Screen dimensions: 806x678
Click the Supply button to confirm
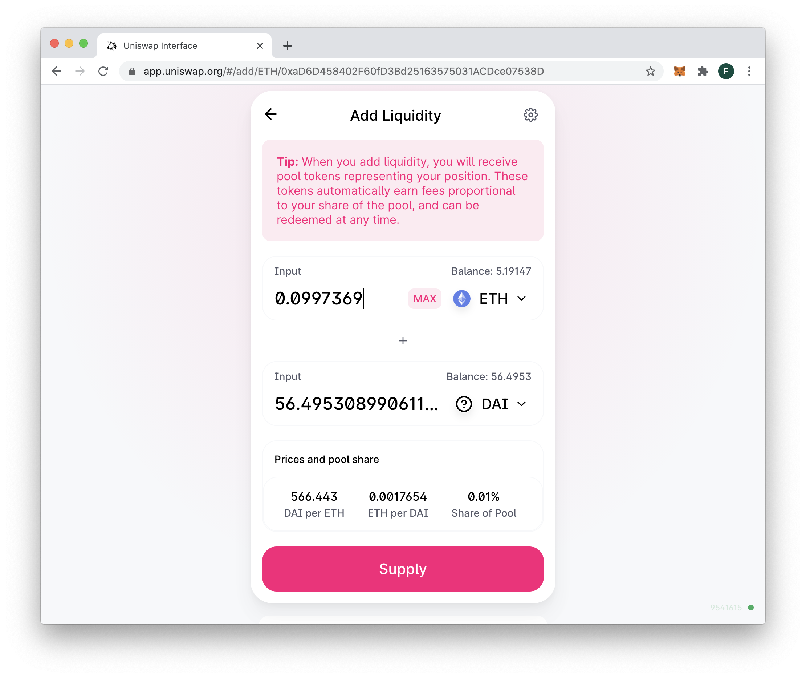tap(403, 569)
